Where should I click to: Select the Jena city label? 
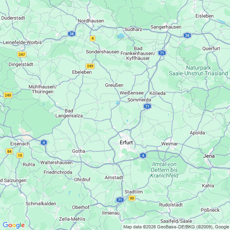pos(209,156)
